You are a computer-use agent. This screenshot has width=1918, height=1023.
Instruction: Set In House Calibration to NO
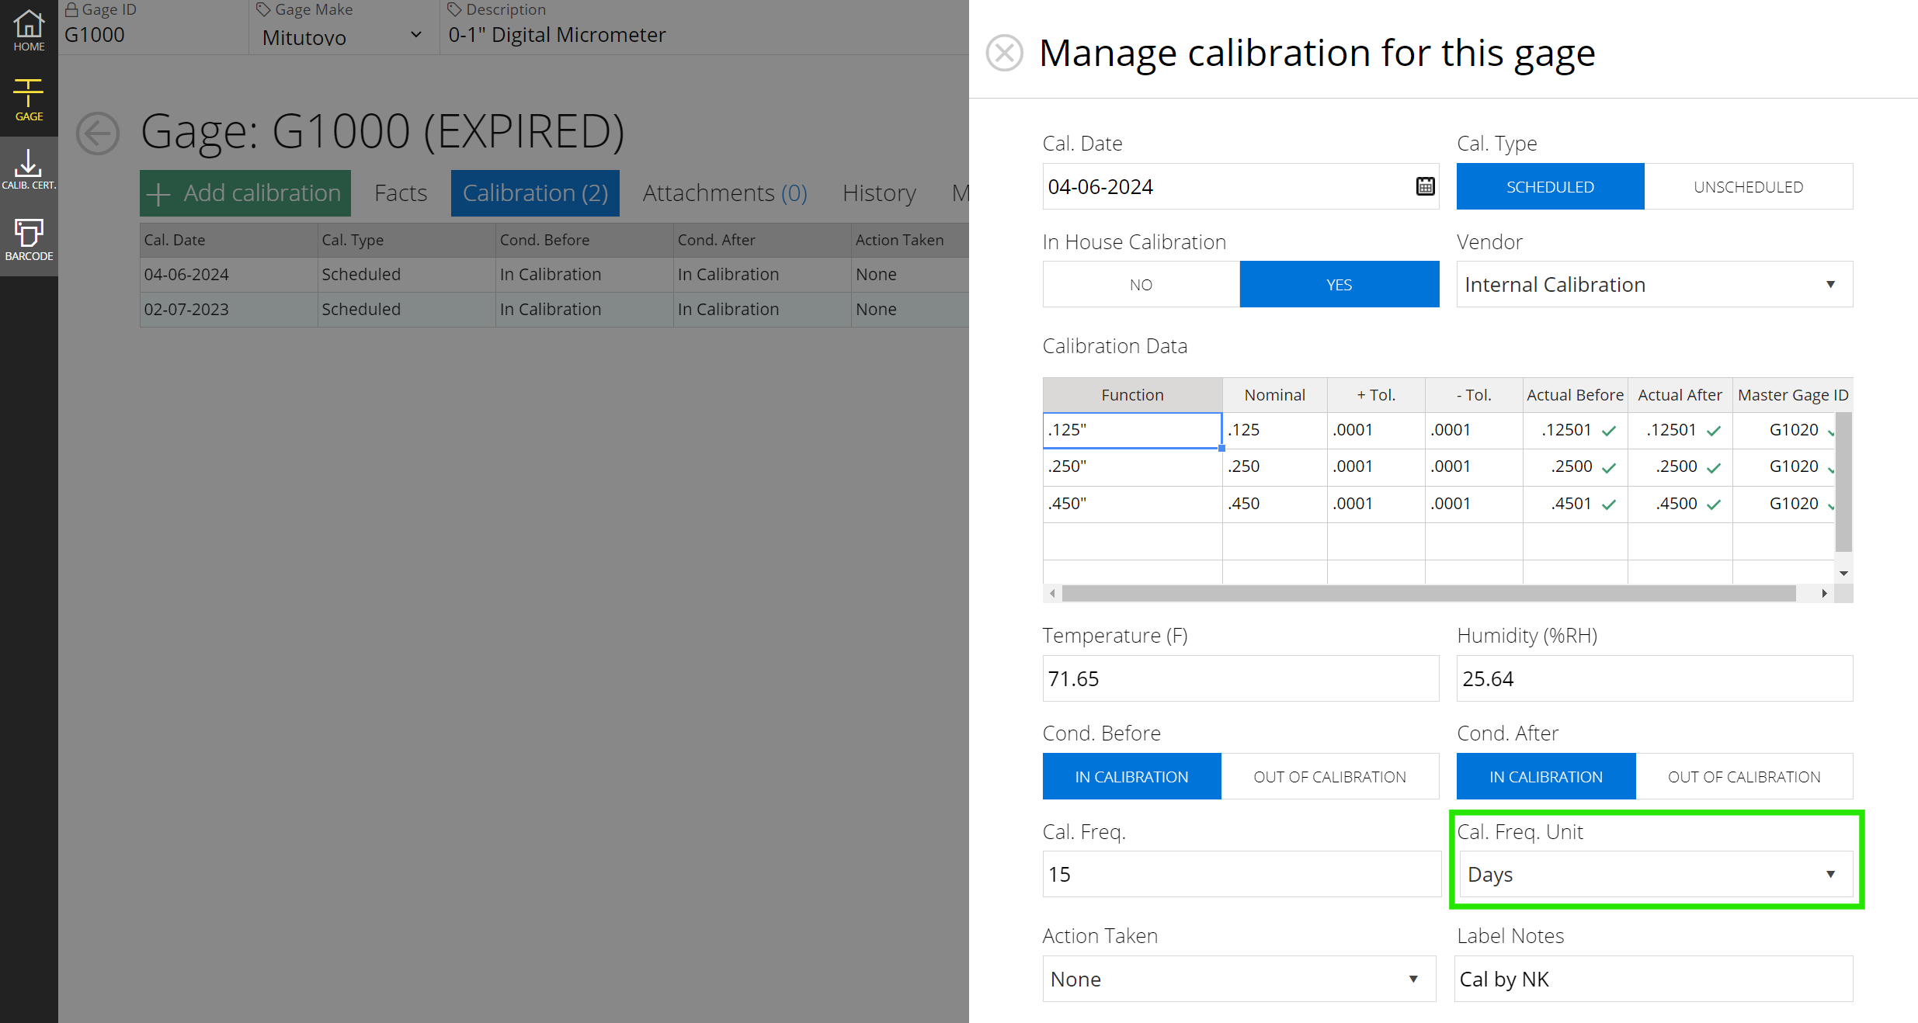pos(1141,284)
